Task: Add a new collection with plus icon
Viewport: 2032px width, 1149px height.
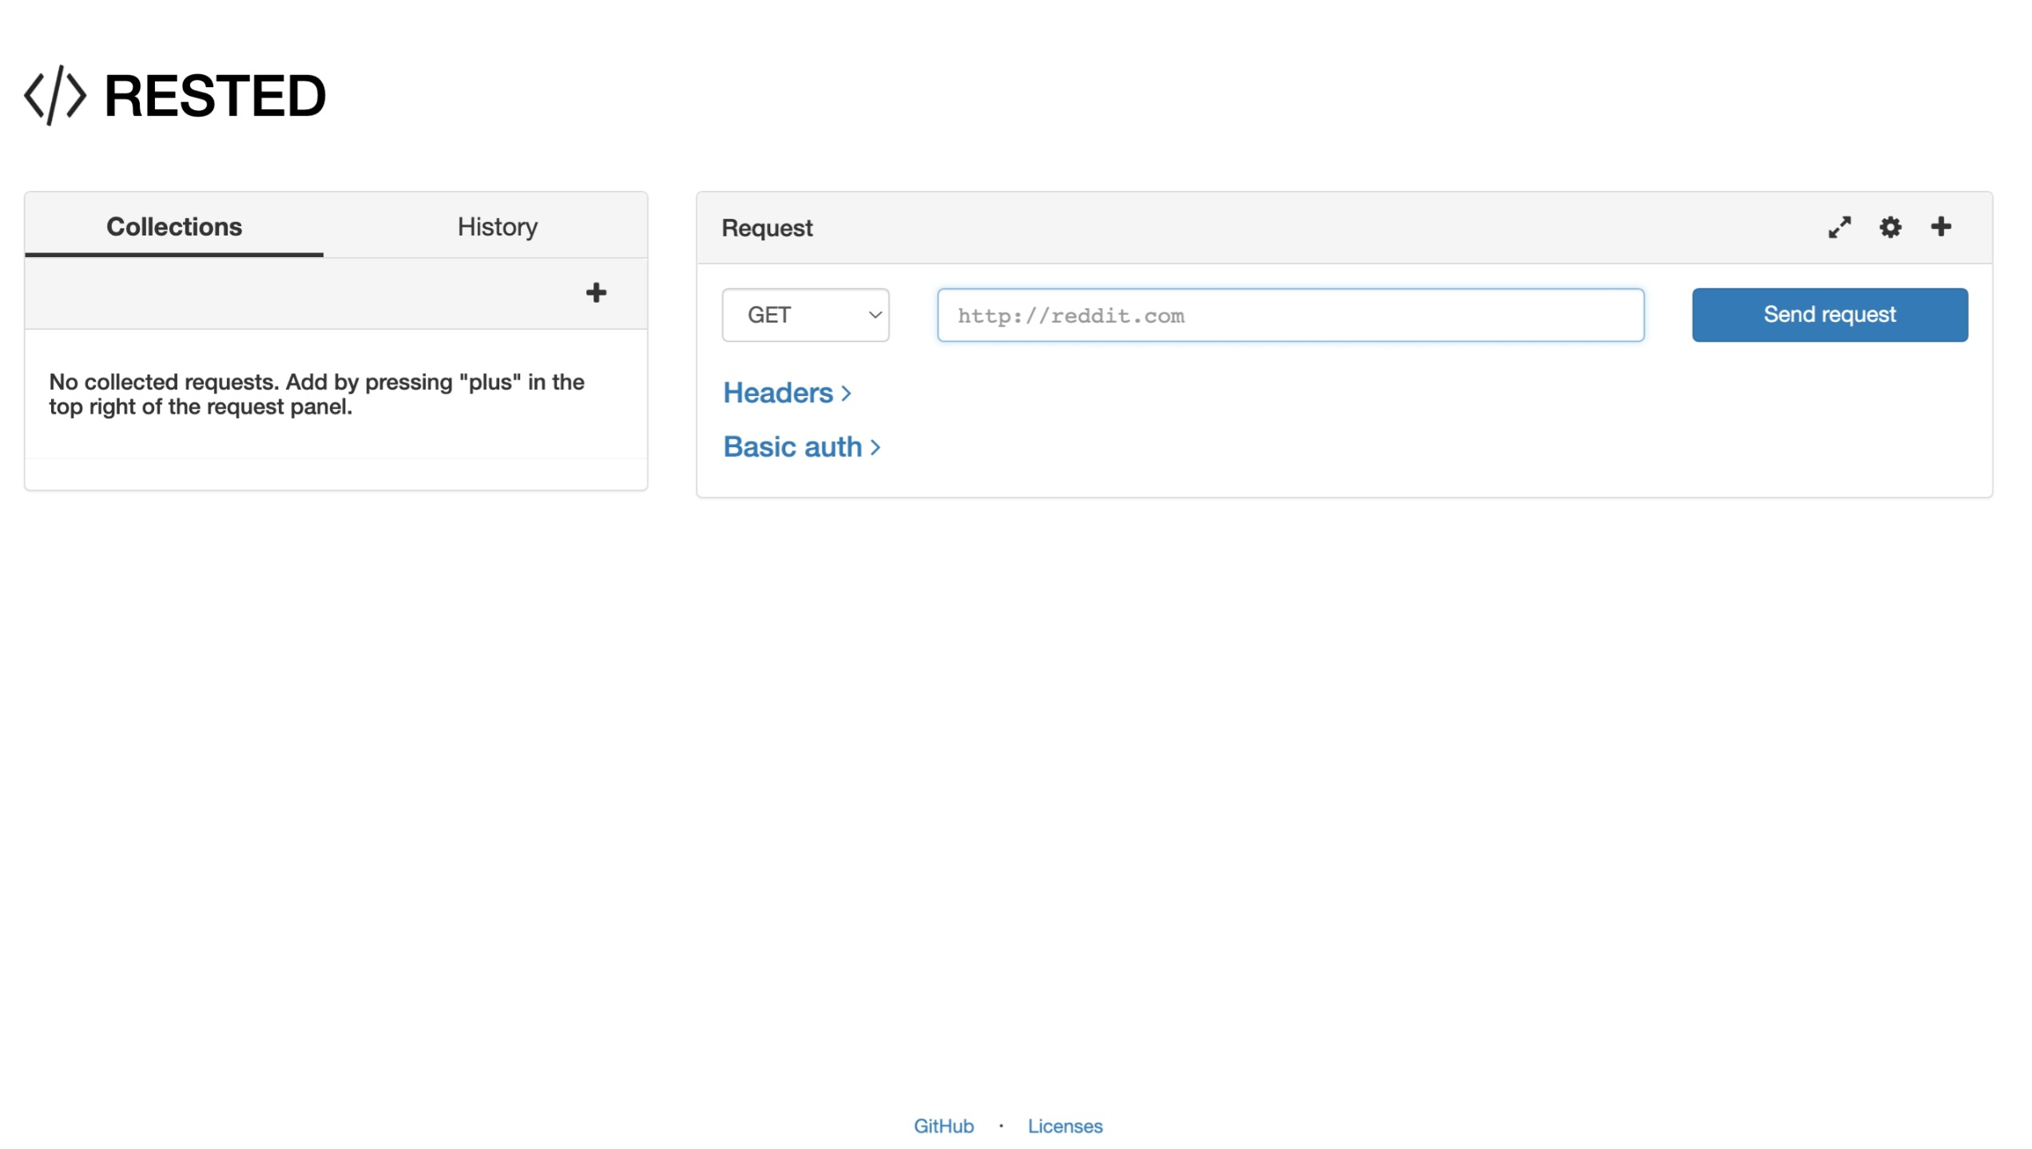Action: [x=596, y=293]
